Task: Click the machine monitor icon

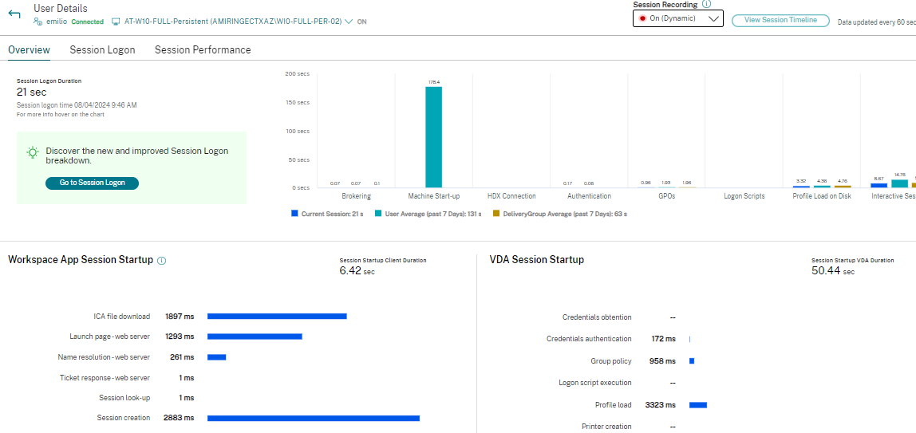Action: click(x=116, y=22)
